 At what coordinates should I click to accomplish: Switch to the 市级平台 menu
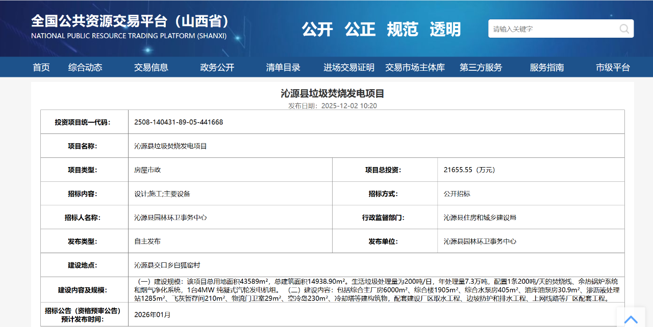613,67
